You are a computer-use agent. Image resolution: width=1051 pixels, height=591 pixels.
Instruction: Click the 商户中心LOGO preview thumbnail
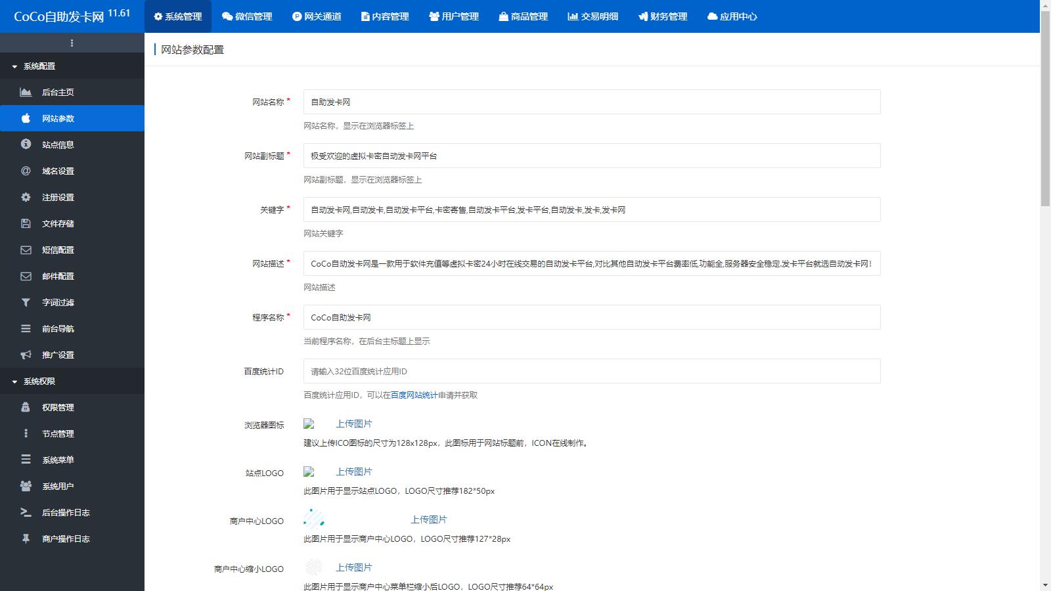click(313, 519)
